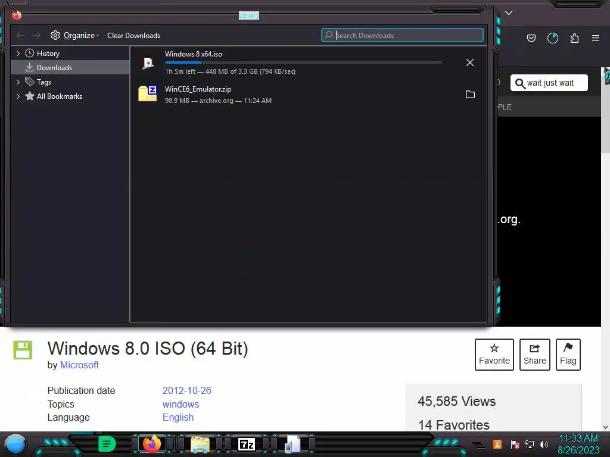The width and height of the screenshot is (610, 457).
Task: Select the WinCE6_Emulator.zip entry name
Action: click(198, 89)
